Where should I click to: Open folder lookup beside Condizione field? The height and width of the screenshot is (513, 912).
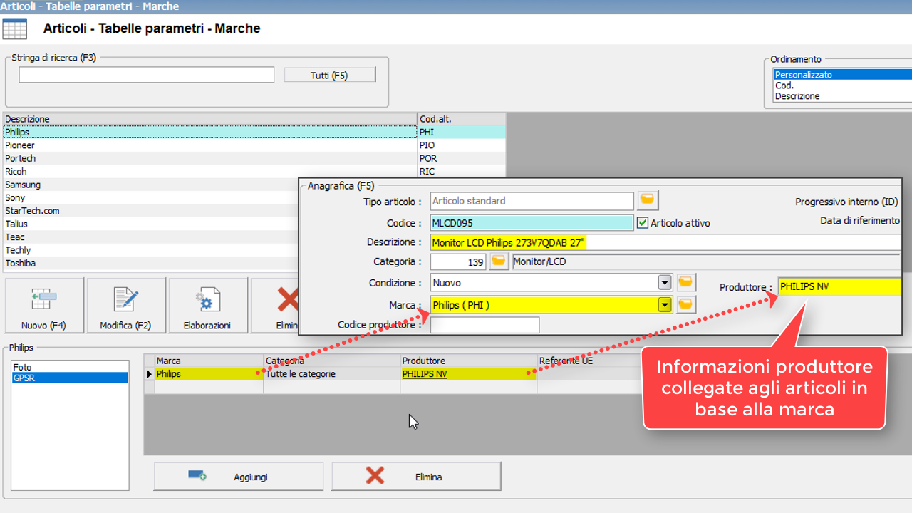[685, 282]
